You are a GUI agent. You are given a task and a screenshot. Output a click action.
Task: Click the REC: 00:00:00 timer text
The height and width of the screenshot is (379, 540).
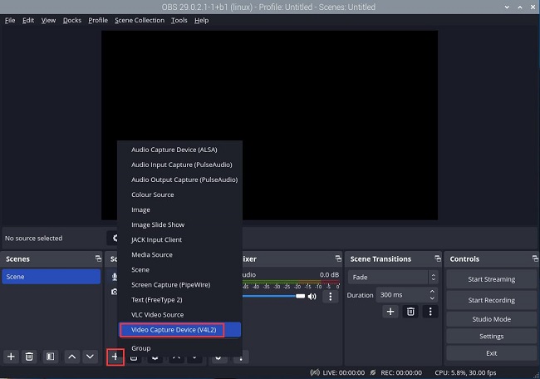[x=401, y=372]
